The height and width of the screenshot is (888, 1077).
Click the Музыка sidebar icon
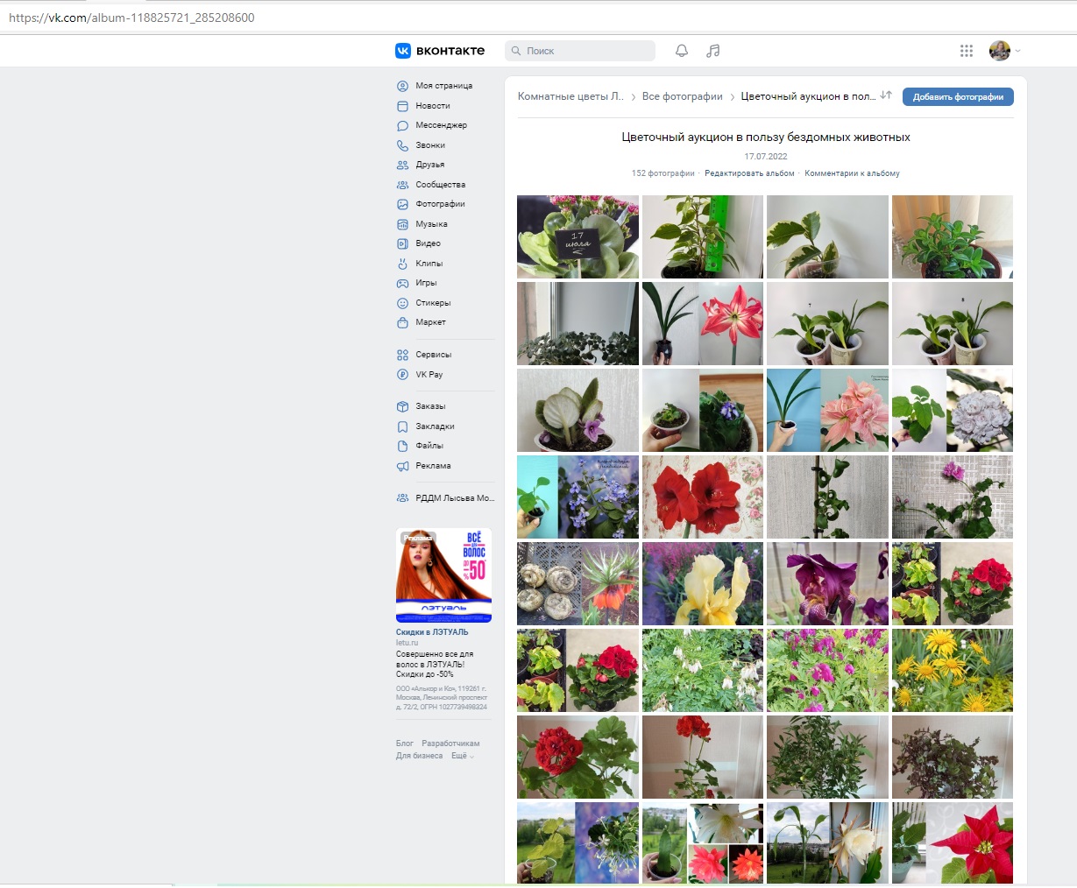403,224
